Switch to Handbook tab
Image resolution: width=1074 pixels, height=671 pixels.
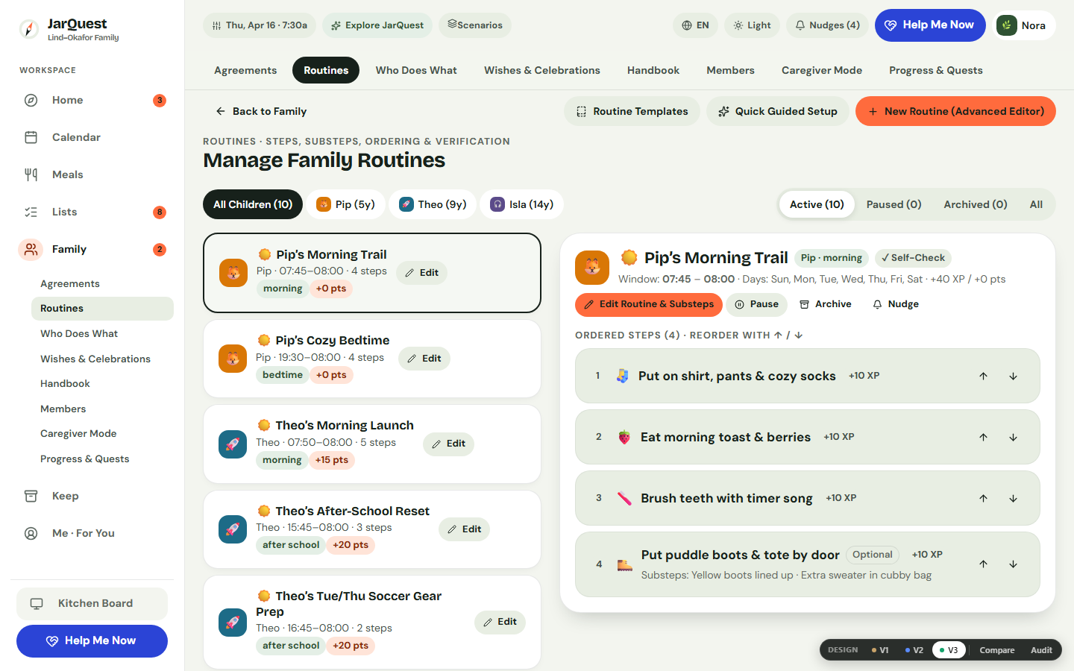click(x=653, y=70)
